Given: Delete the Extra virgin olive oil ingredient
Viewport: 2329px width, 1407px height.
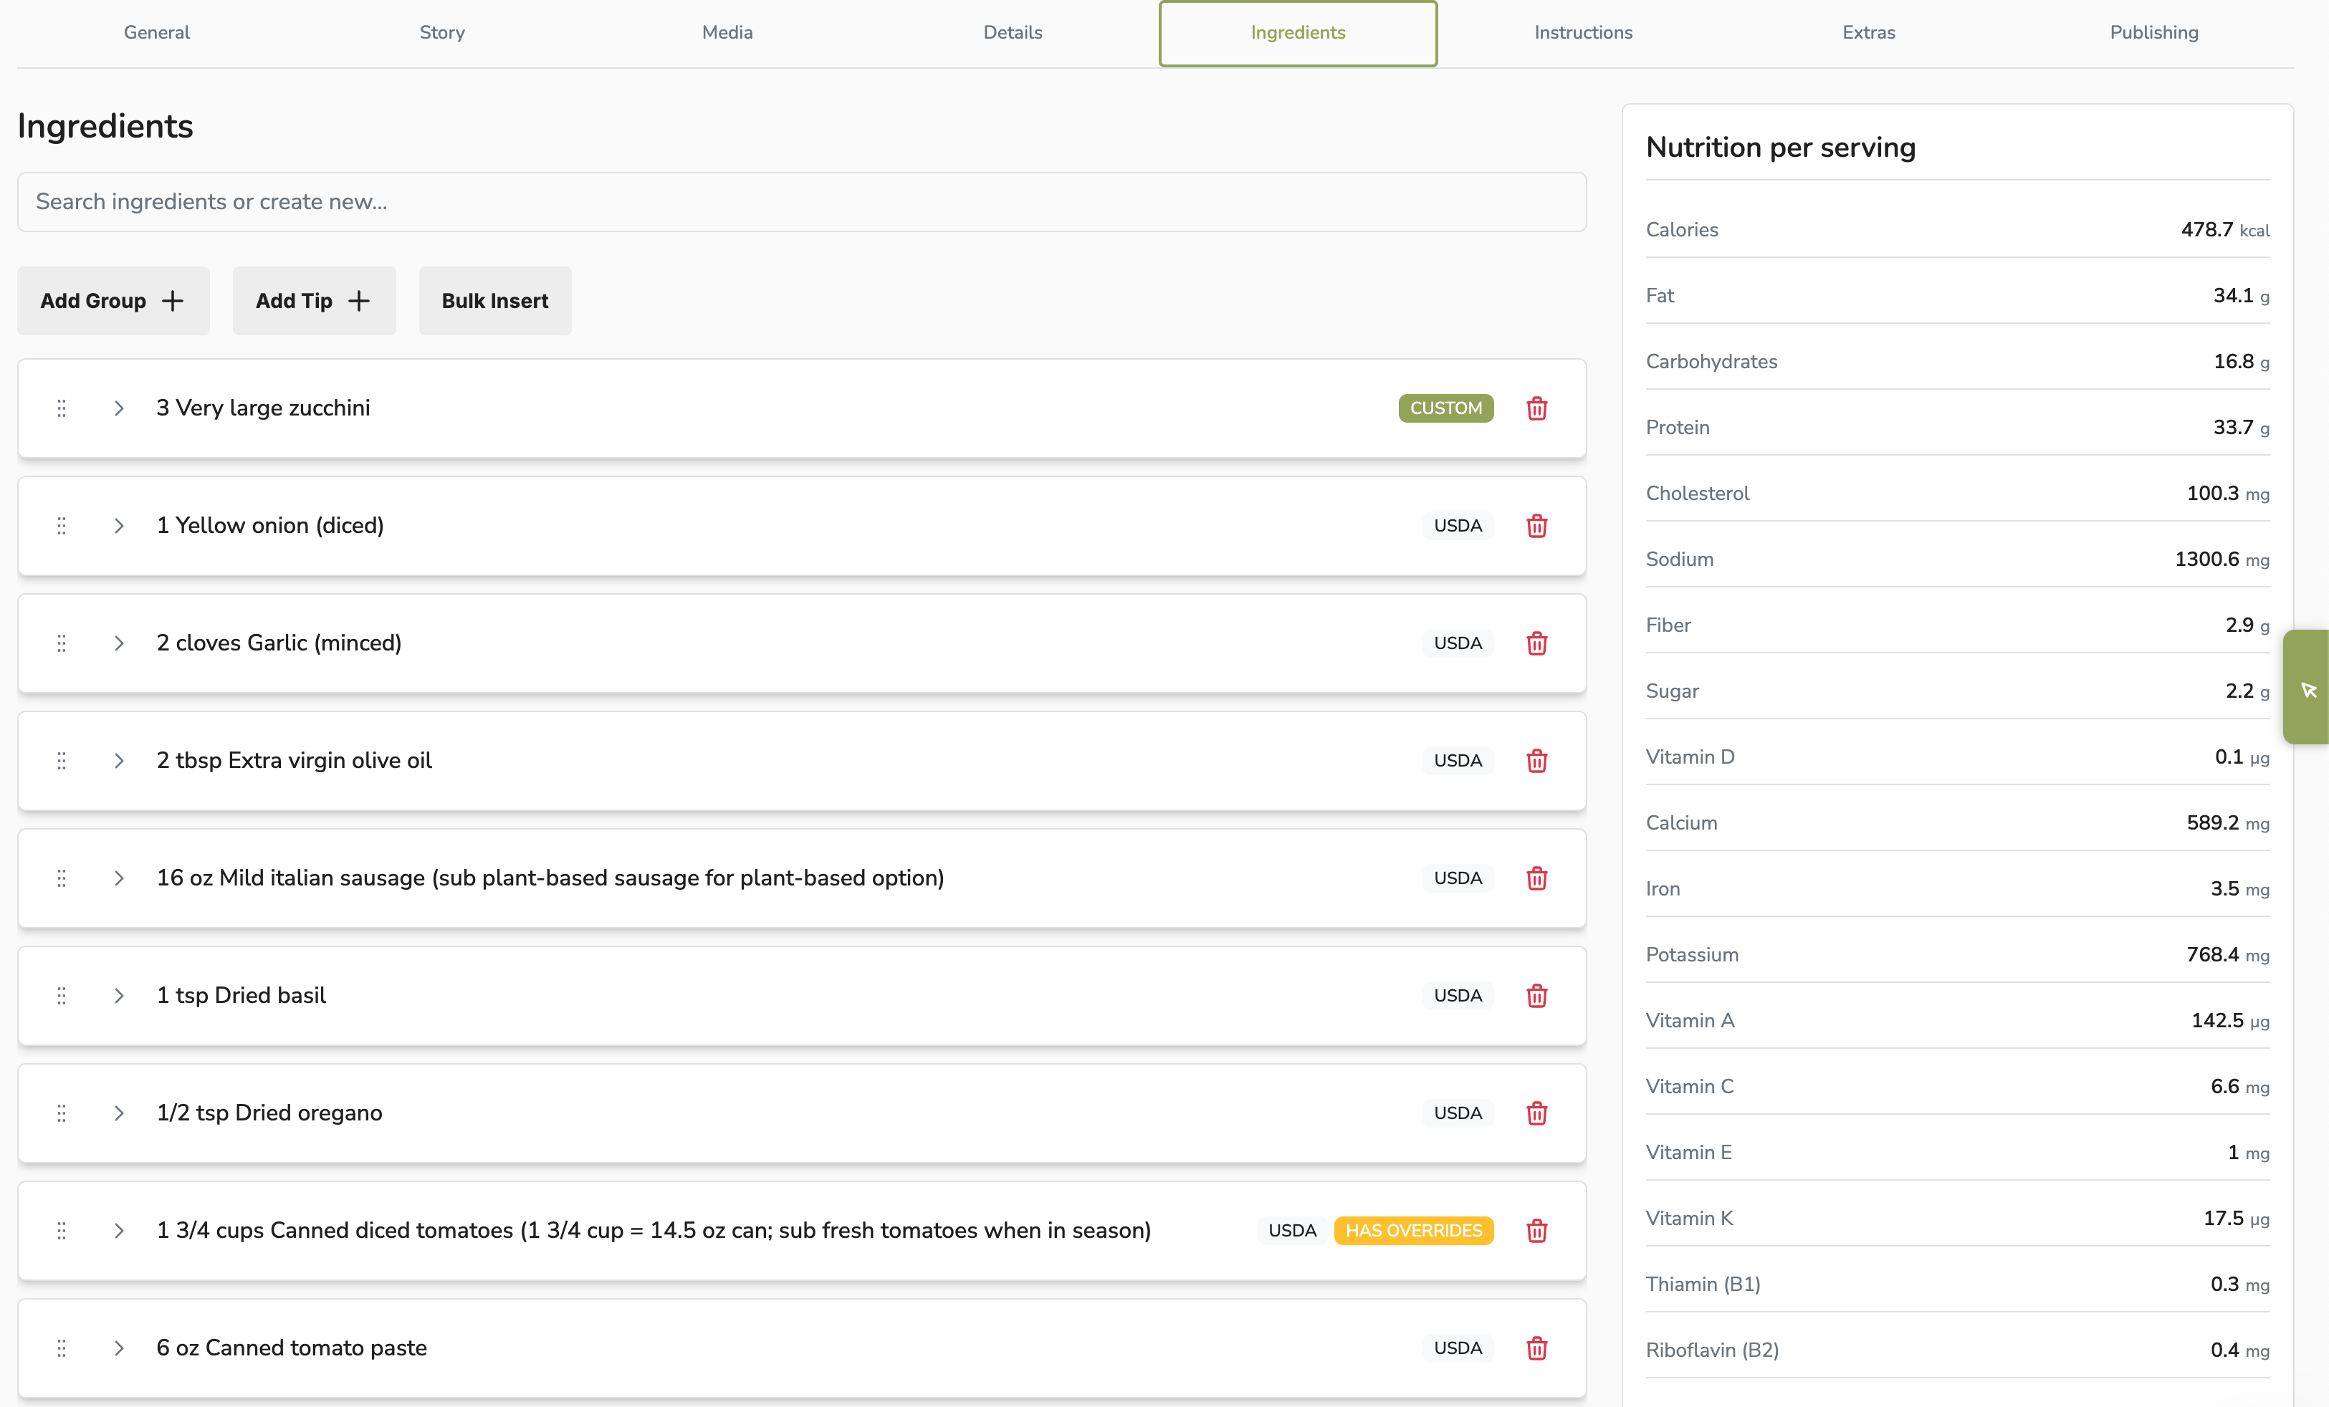Looking at the screenshot, I should (x=1536, y=761).
